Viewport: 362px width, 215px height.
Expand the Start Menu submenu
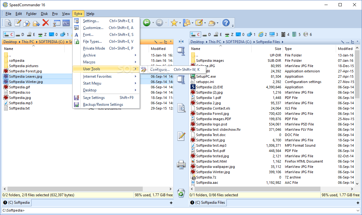pyautogui.click(x=106, y=83)
